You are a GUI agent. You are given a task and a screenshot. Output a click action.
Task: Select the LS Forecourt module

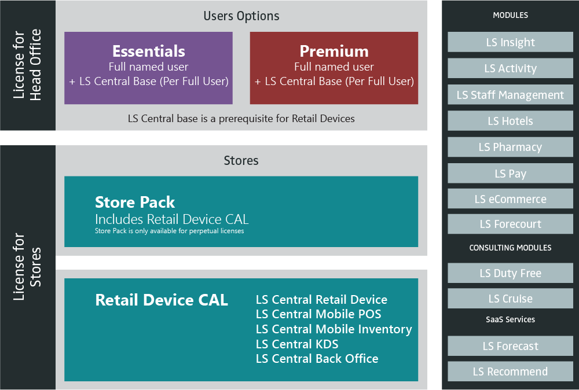(510, 224)
